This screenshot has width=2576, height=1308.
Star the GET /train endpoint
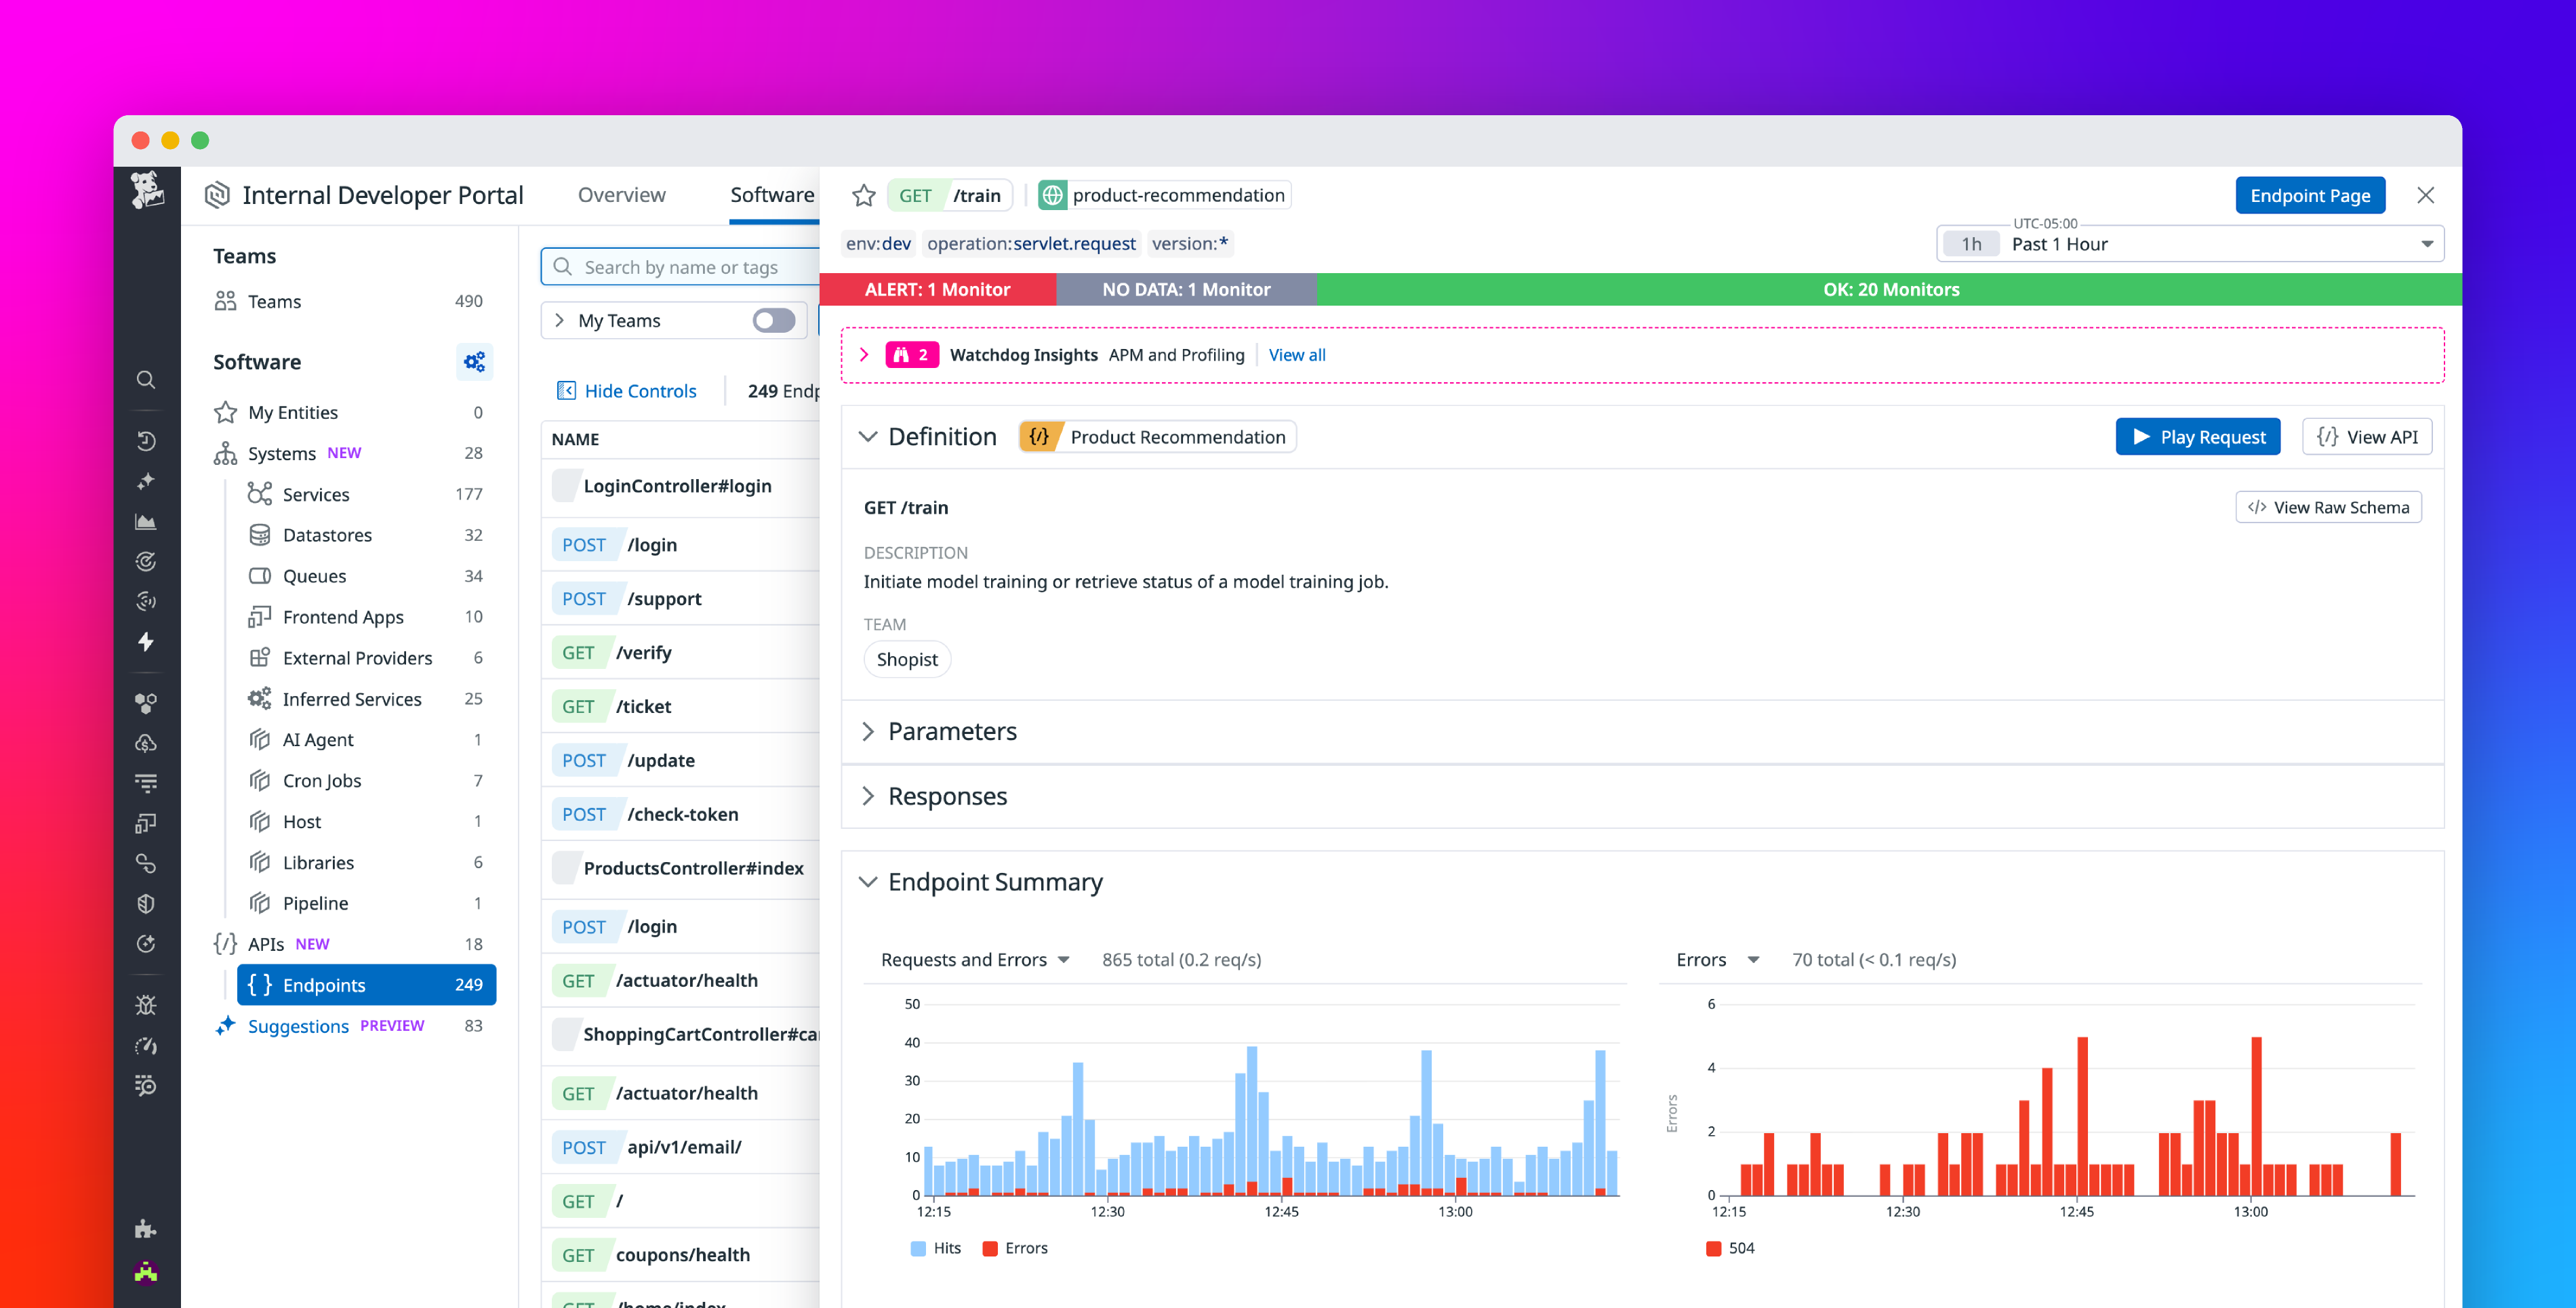tap(863, 195)
